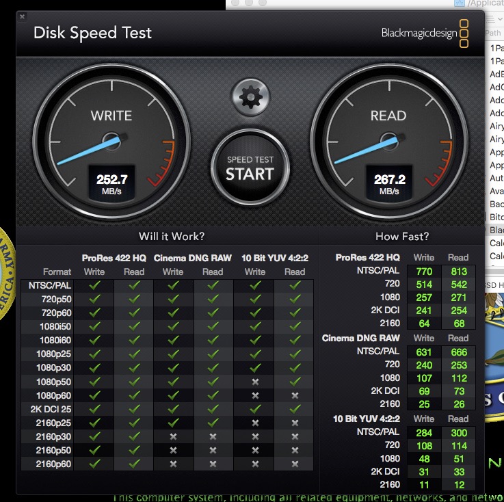Click the 2160p60 ProRes 422 HQ Write checkmark
The height and width of the screenshot is (502, 504).
click(x=94, y=464)
